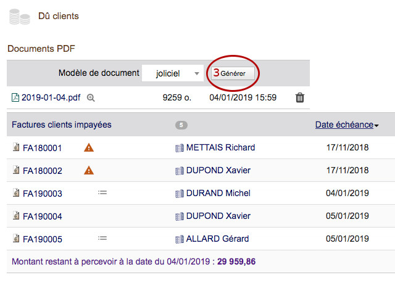The image size is (395, 296).
Task: Click the Dû clients coins icon
Action: [20, 17]
